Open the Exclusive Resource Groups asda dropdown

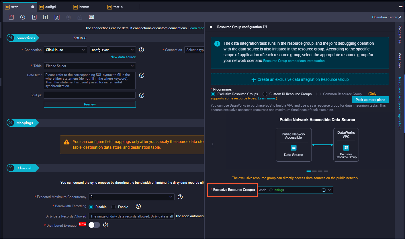(295, 190)
